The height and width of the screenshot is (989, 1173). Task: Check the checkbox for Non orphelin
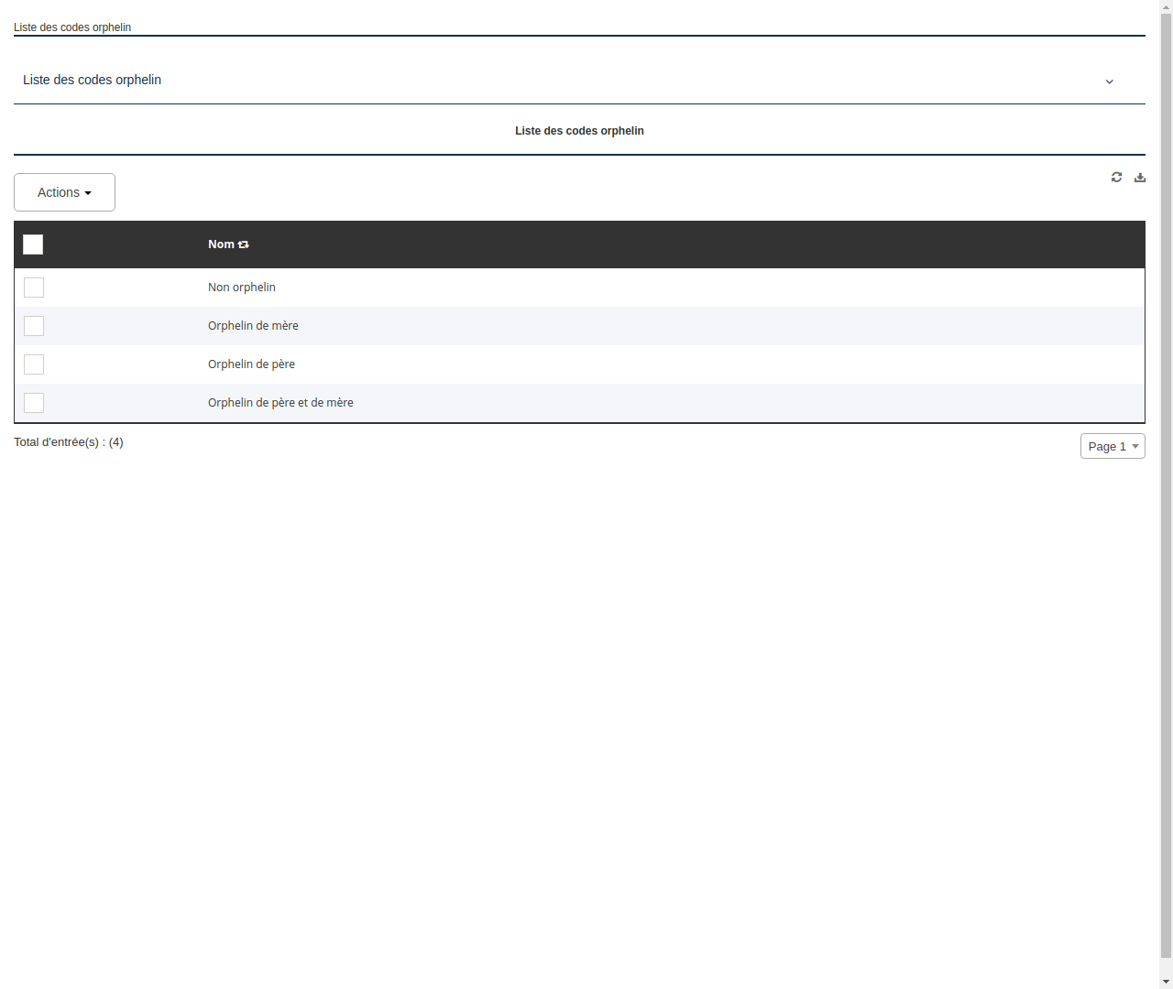click(x=34, y=288)
